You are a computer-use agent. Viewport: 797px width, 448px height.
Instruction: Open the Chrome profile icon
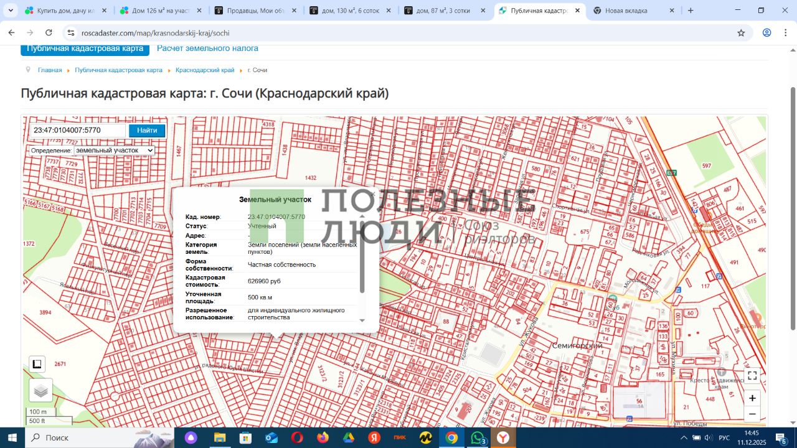767,33
